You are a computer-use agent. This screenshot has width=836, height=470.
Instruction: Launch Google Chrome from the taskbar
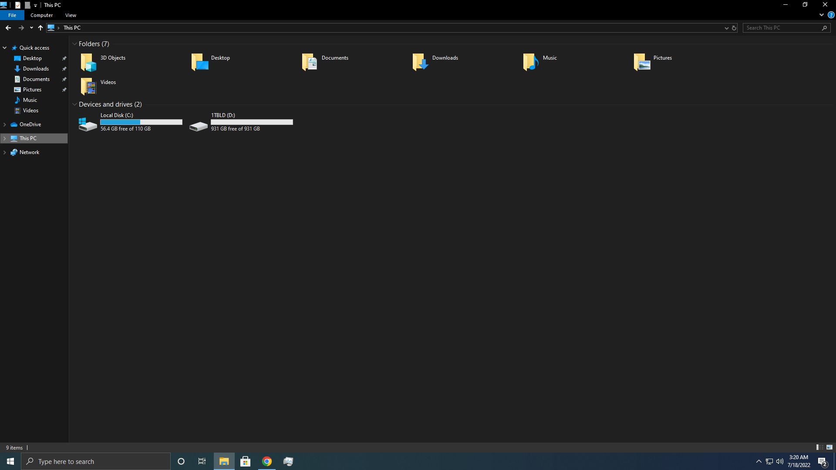click(267, 461)
